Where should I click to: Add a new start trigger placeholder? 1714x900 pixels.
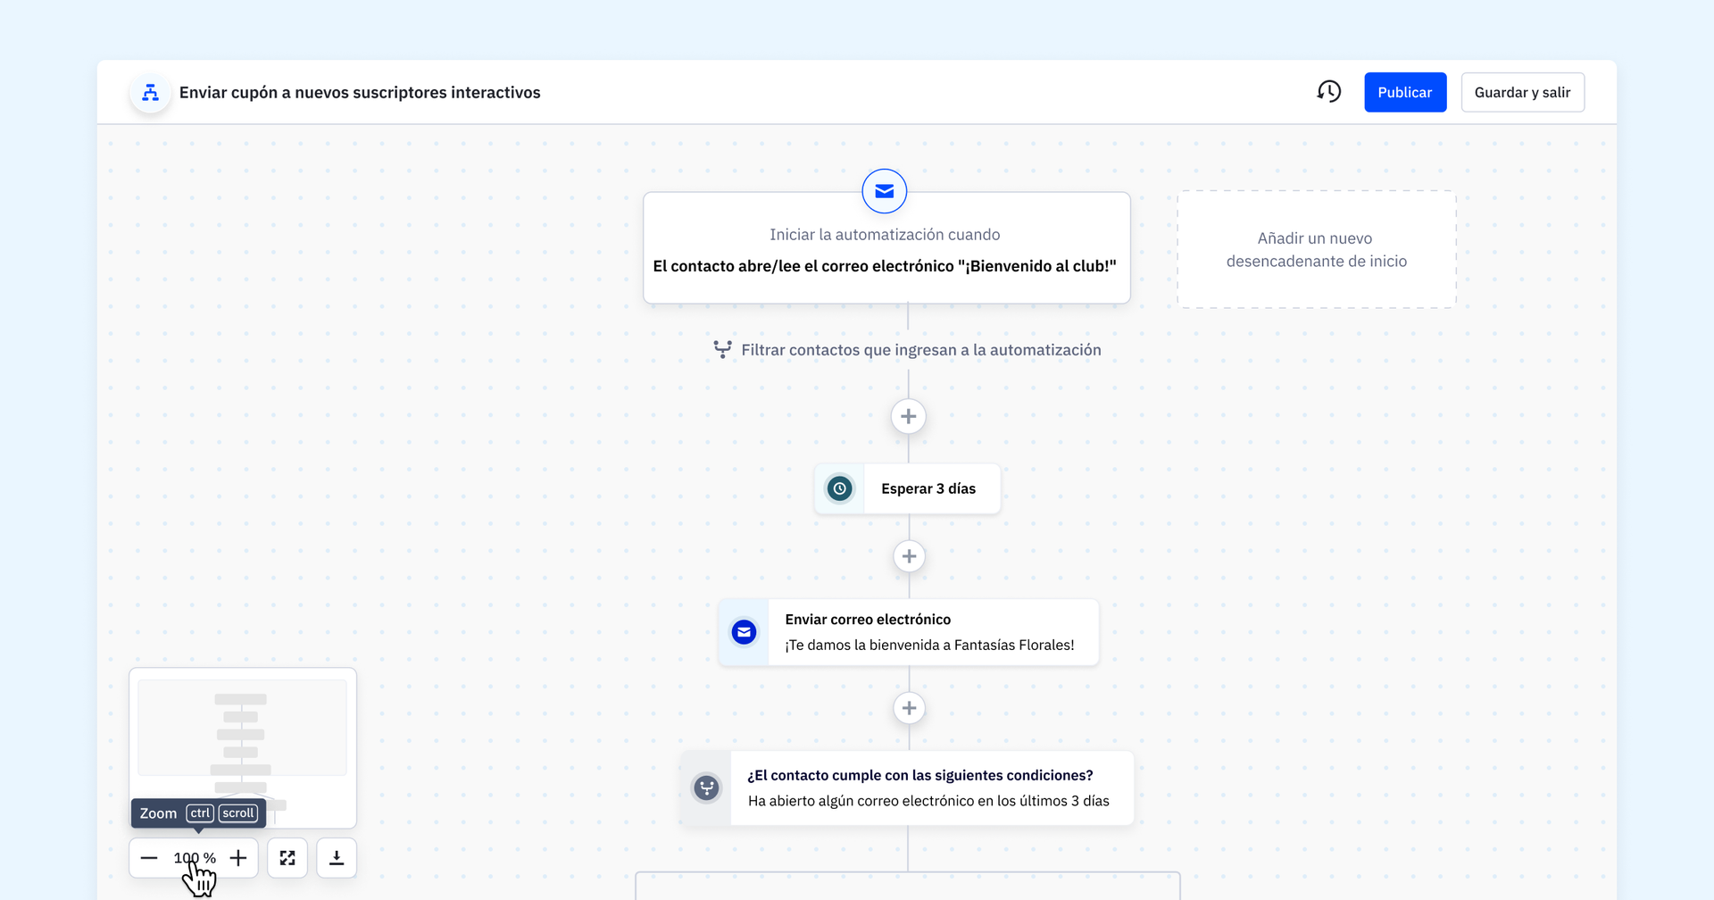[1316, 250]
